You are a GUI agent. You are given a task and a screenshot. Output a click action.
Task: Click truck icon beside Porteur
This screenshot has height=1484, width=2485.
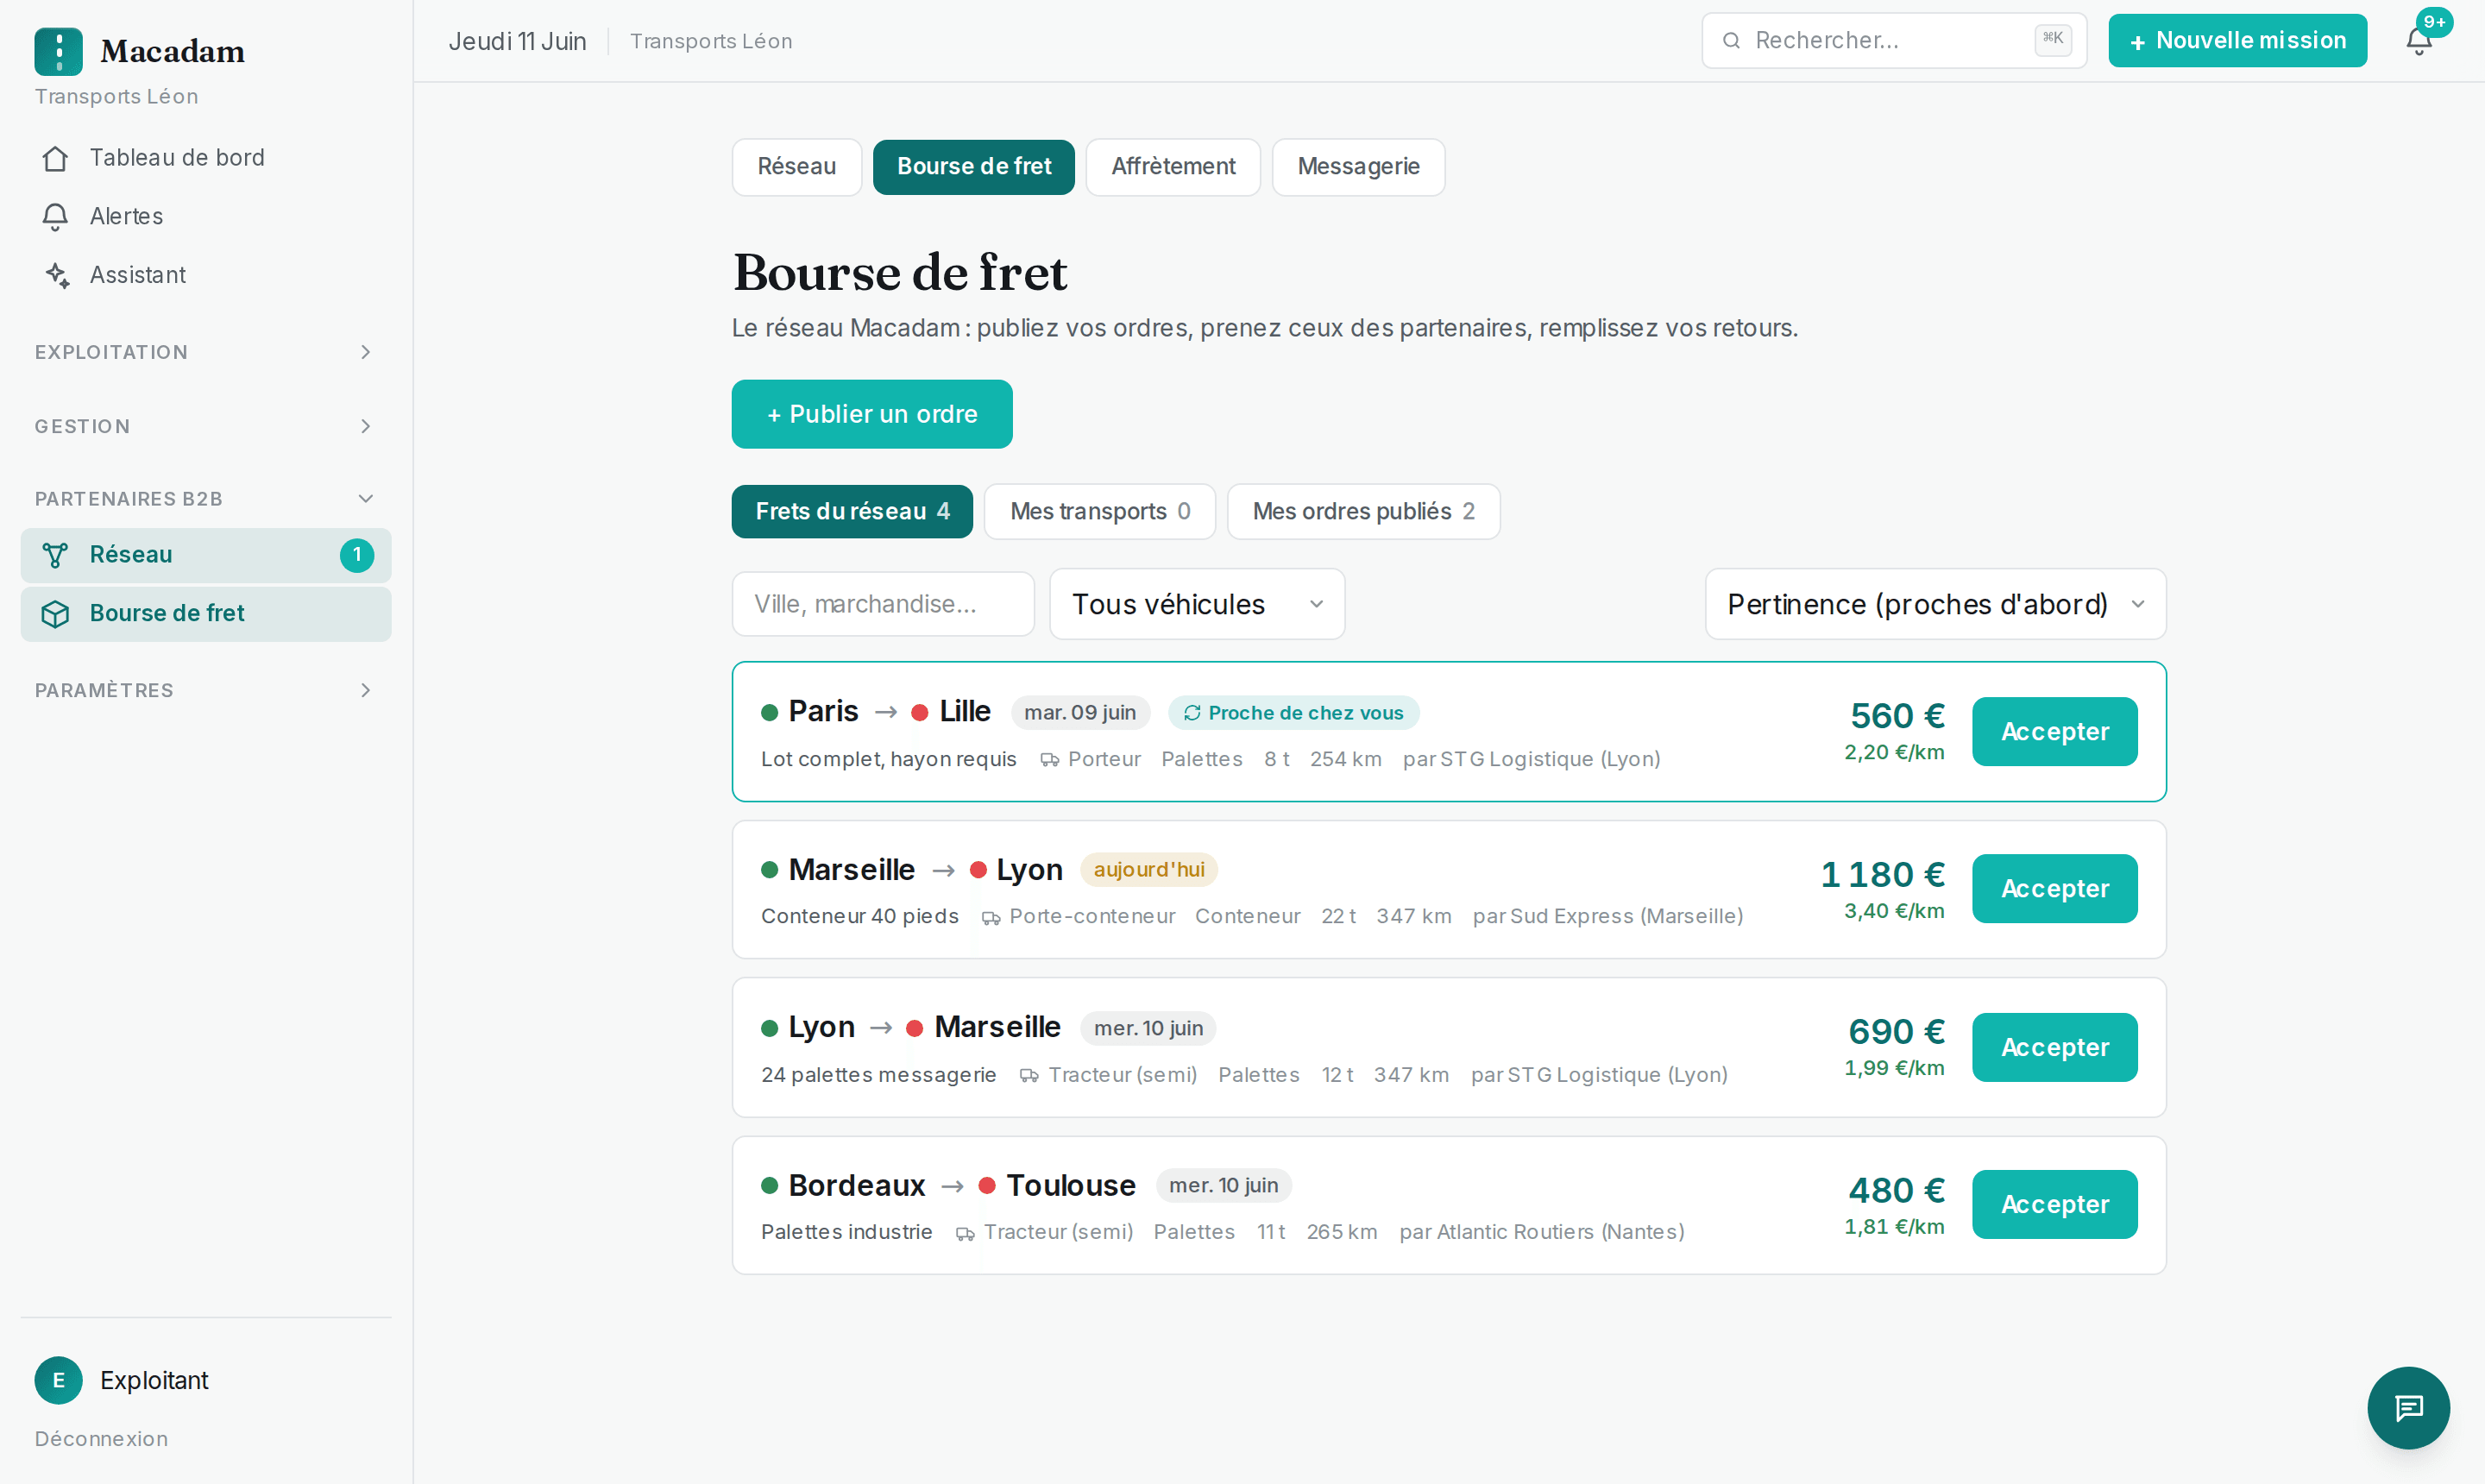click(x=1049, y=760)
